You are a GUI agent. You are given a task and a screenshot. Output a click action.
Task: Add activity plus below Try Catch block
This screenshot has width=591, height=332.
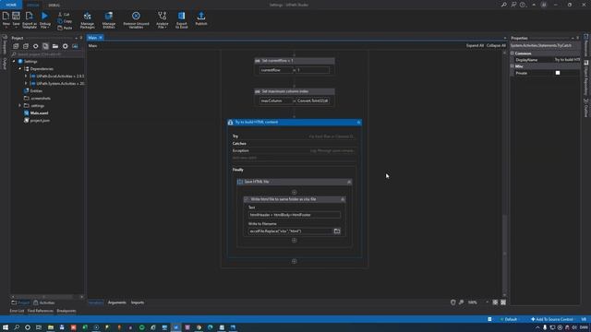[294, 261]
